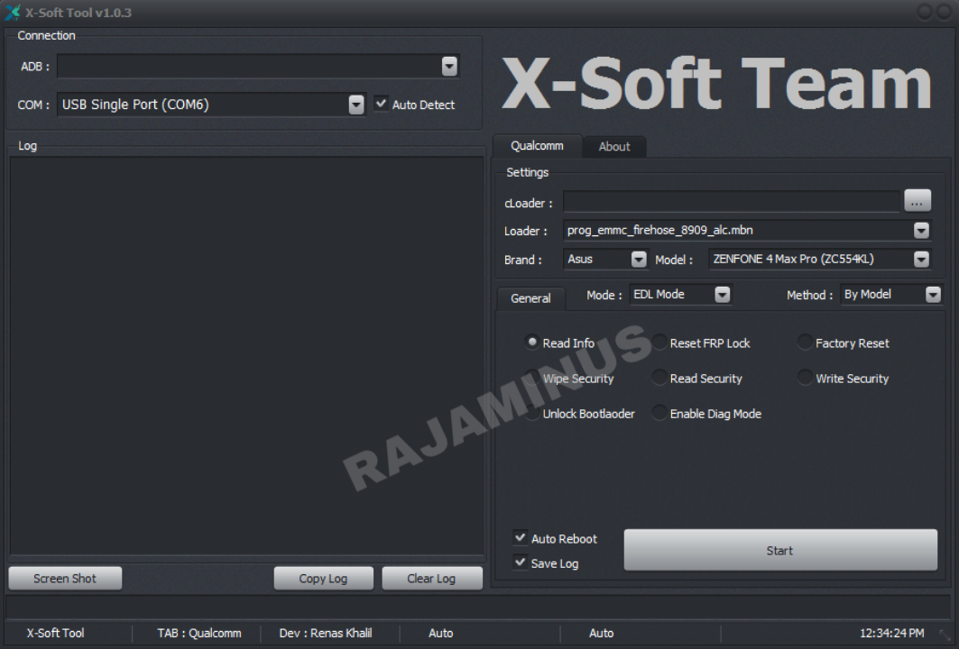The width and height of the screenshot is (959, 649).
Task: Click the Screen Shot button
Action: click(x=65, y=578)
